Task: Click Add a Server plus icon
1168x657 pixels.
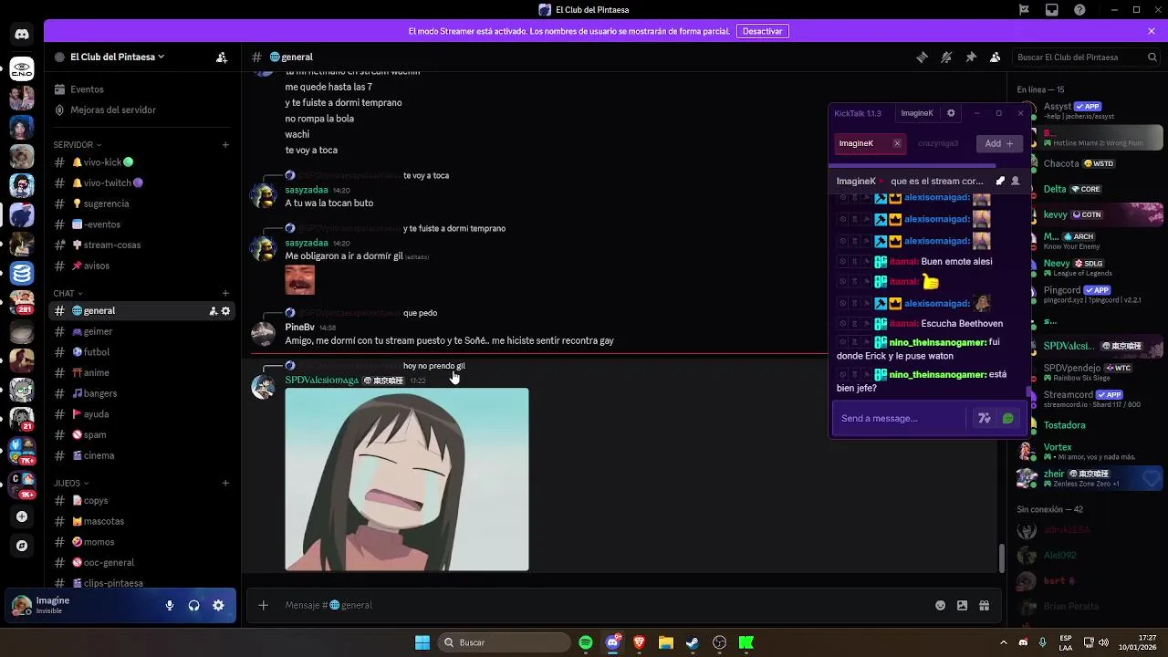Action: coord(22,516)
